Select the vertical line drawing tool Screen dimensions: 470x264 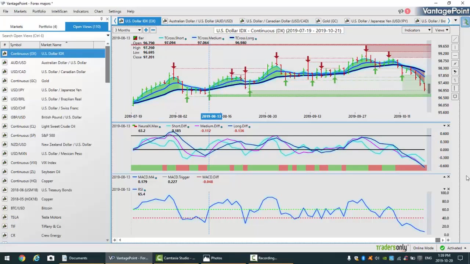tap(455, 47)
